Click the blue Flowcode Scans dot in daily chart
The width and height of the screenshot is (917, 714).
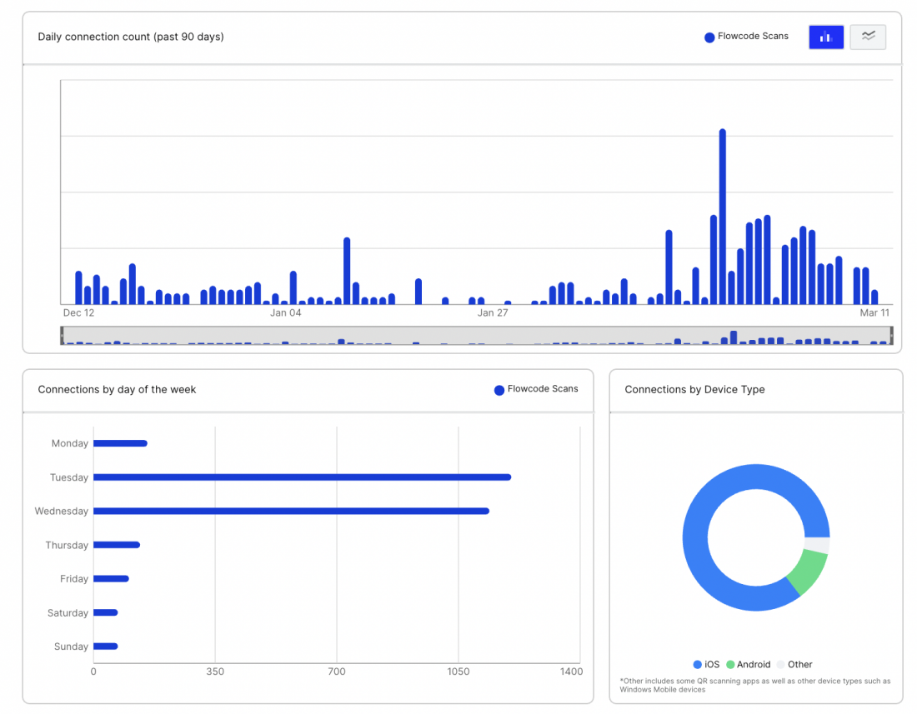pos(709,37)
